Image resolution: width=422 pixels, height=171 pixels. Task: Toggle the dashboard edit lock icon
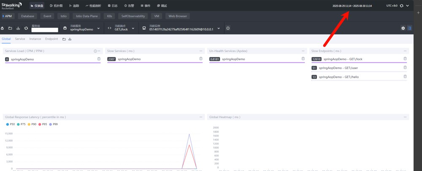coord(2,28)
